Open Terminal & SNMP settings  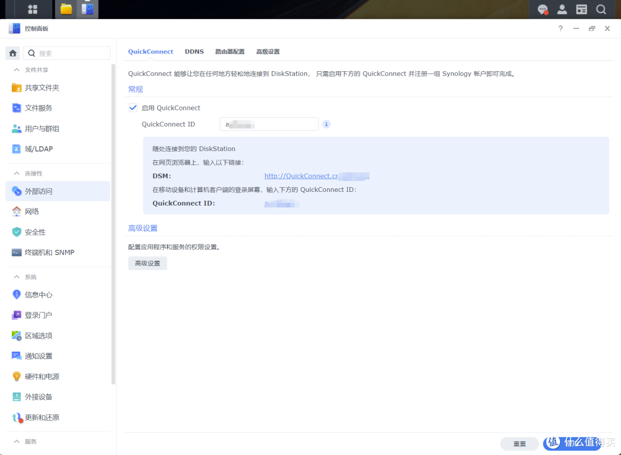[x=58, y=252]
